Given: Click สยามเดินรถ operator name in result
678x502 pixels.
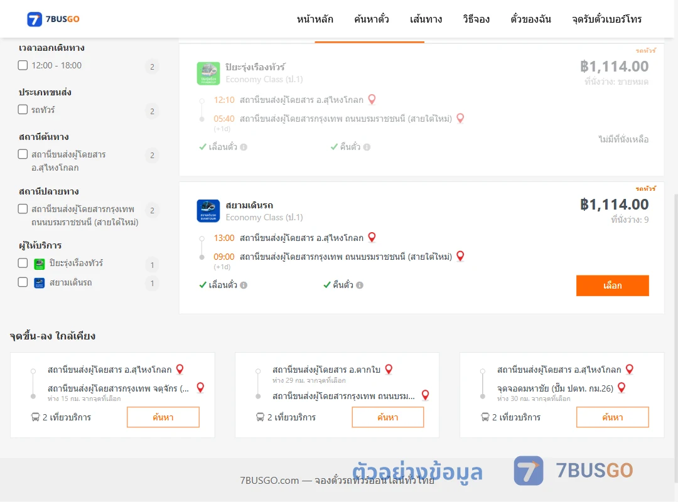Looking at the screenshot, I should click(249, 205).
